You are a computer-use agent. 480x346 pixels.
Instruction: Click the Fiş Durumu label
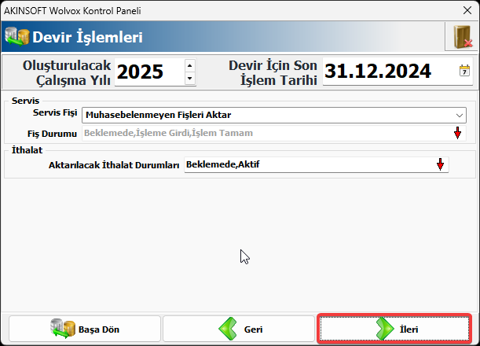coord(52,134)
